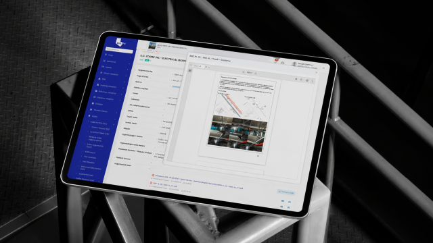Viewport: 433px width, 243px height.
Task: Open notifications bell with red badge
Action: tap(275, 61)
